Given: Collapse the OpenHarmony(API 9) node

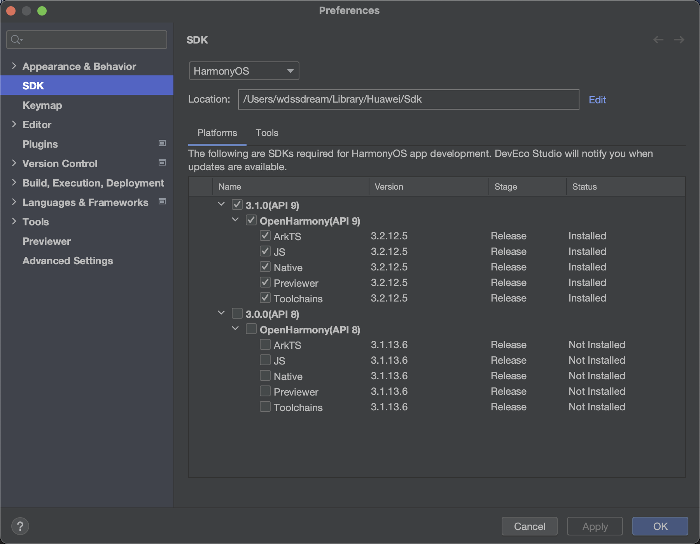Looking at the screenshot, I should tap(235, 220).
